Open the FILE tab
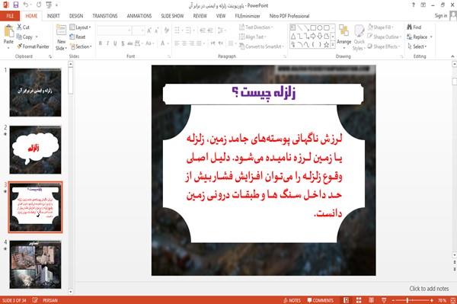457x304 pixels. coord(10,16)
